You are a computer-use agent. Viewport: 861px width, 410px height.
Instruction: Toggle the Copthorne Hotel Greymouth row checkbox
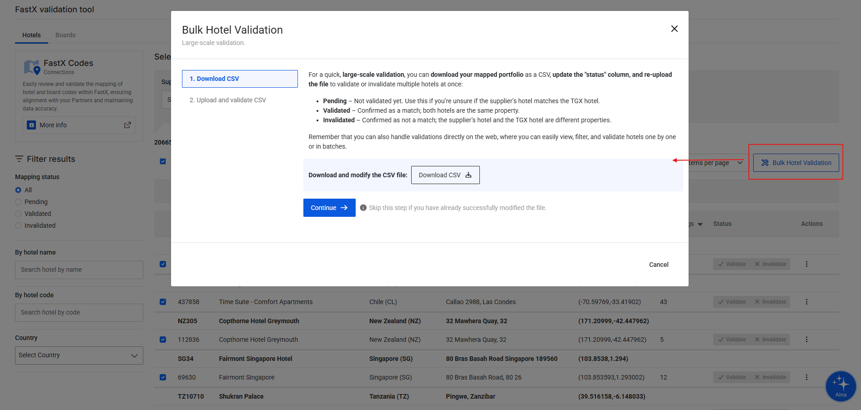pos(163,339)
